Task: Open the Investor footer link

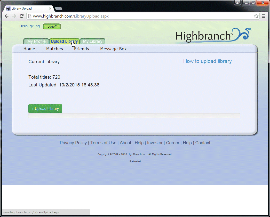Action: coord(155,143)
